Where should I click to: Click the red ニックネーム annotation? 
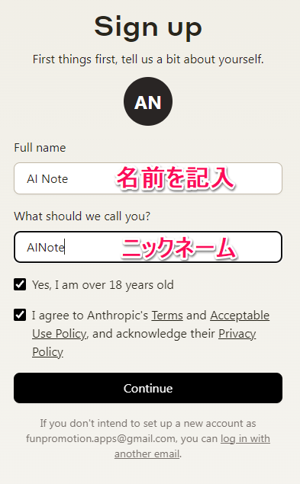click(179, 248)
